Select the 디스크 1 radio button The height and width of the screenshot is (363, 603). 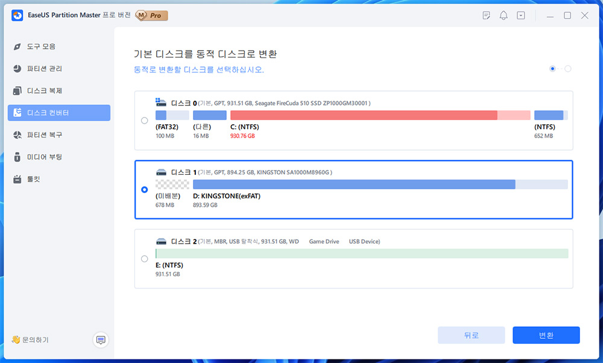(145, 189)
